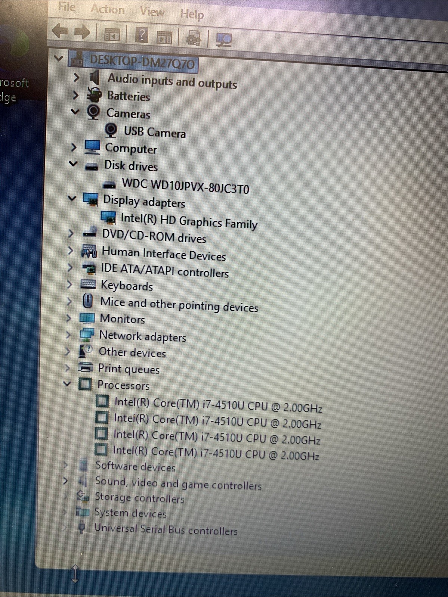Select Intel(R) HD Graphics Family adapter
Viewport: 448px width, 597px height.
click(189, 221)
